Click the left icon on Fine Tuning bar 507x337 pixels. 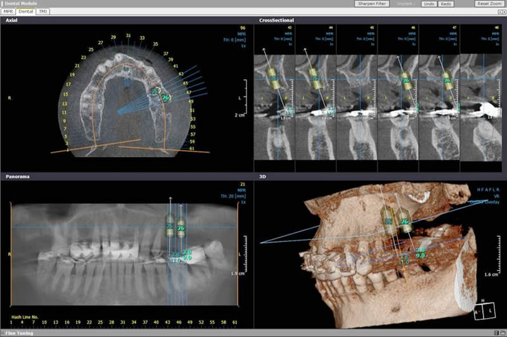pos(496,333)
